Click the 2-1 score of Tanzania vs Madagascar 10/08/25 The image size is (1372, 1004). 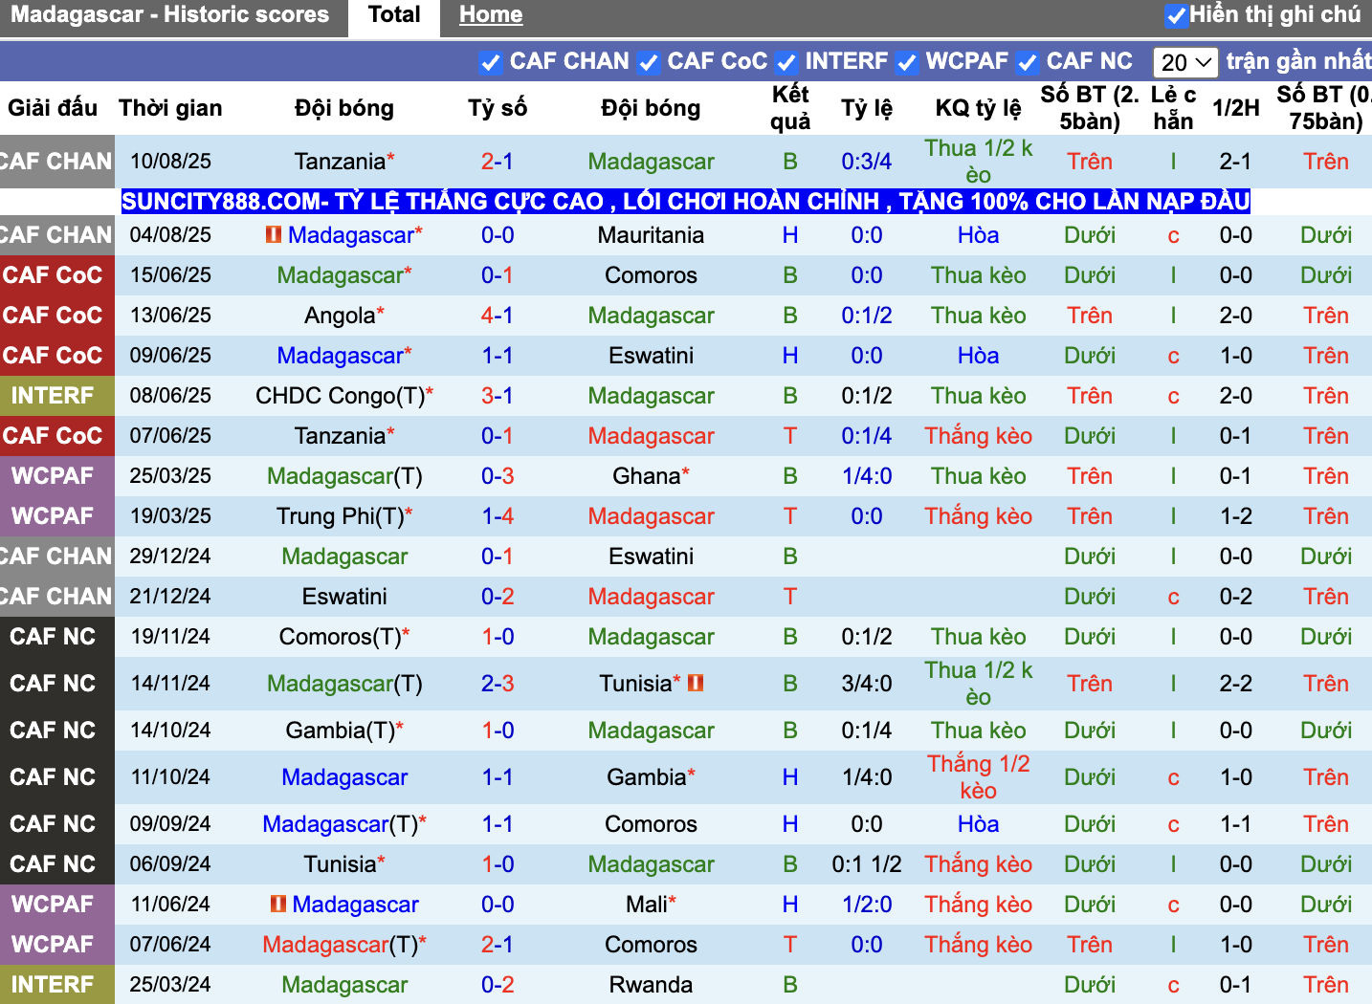[498, 162]
